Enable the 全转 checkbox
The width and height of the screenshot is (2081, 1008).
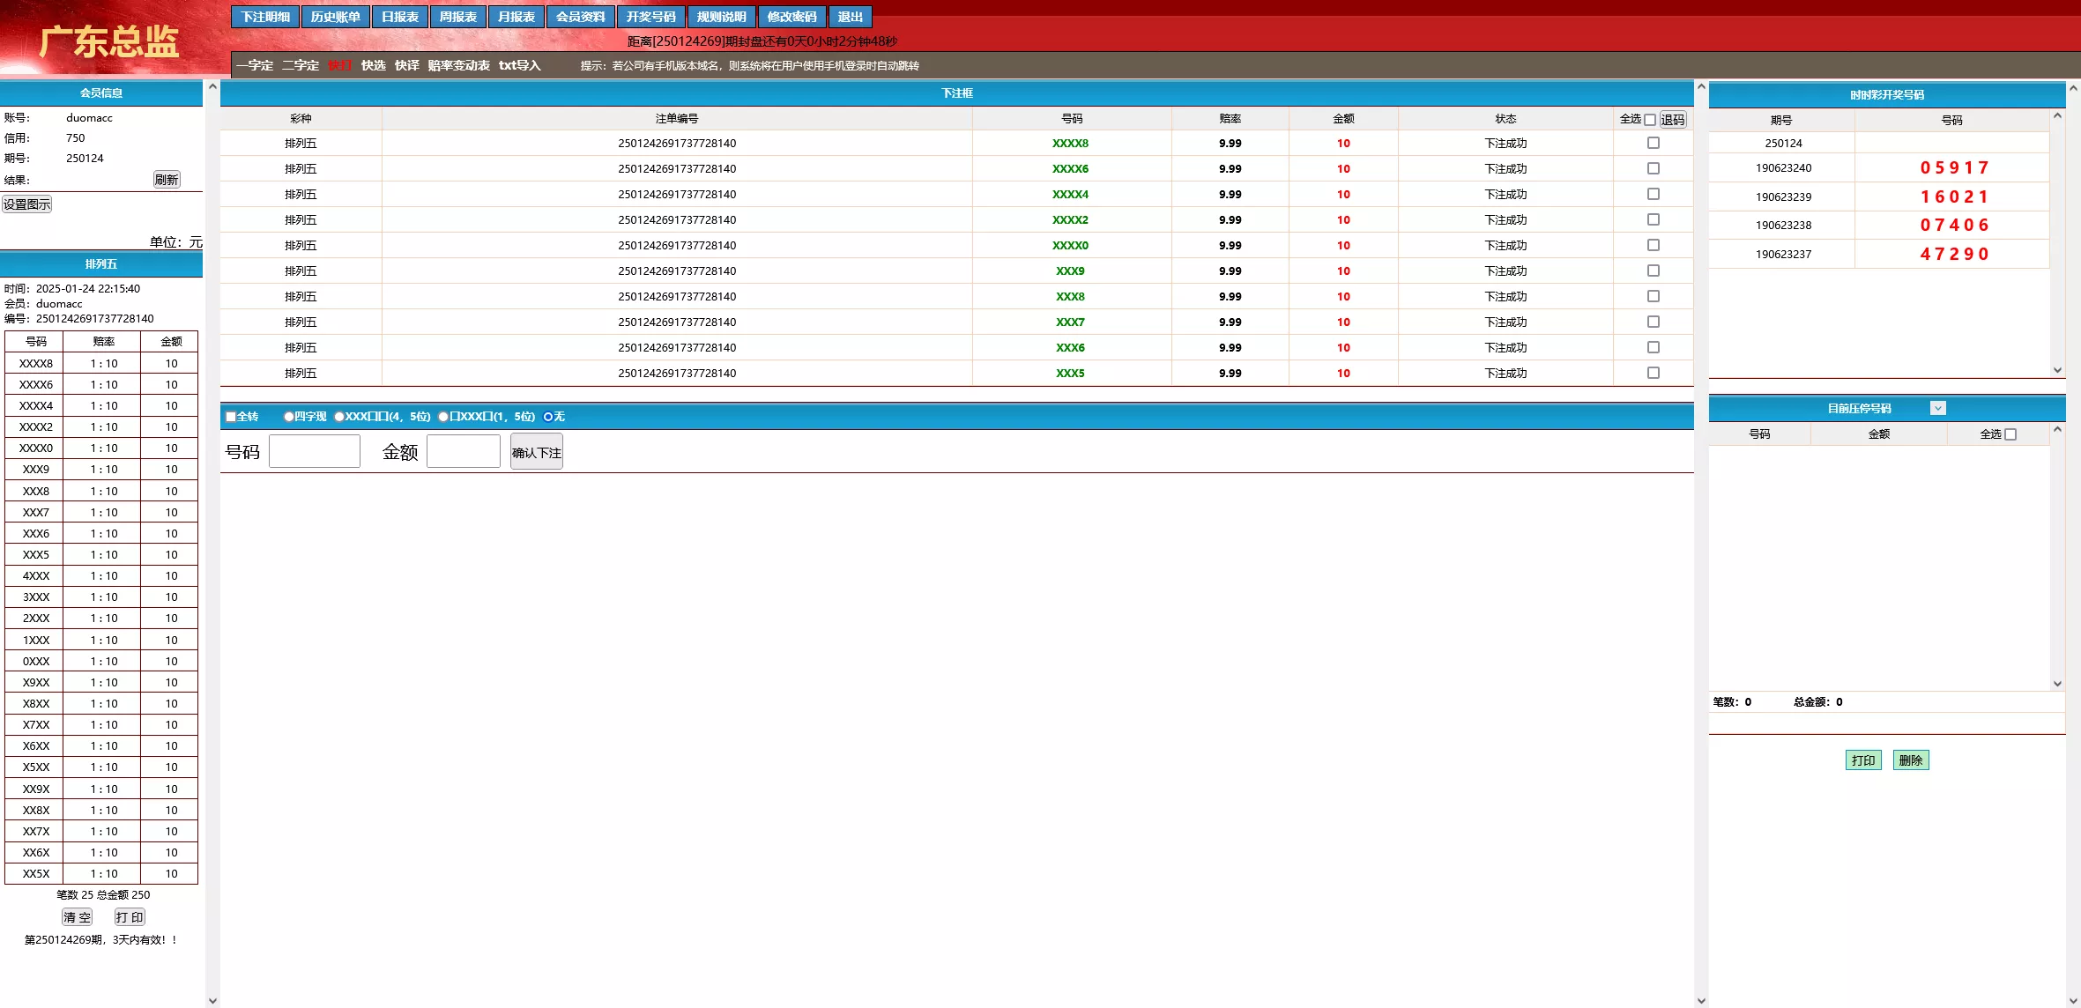pos(231,417)
